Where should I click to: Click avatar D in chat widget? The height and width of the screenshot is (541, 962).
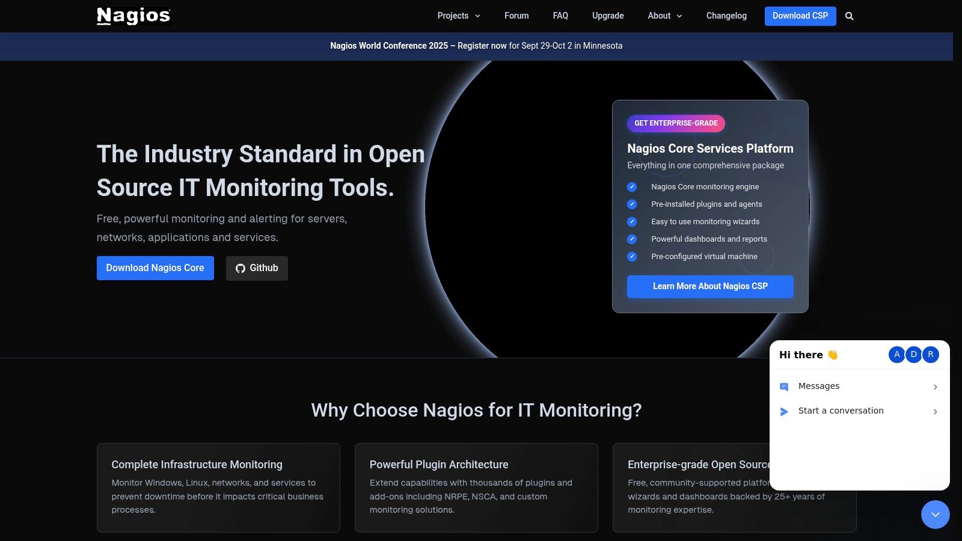pos(913,355)
